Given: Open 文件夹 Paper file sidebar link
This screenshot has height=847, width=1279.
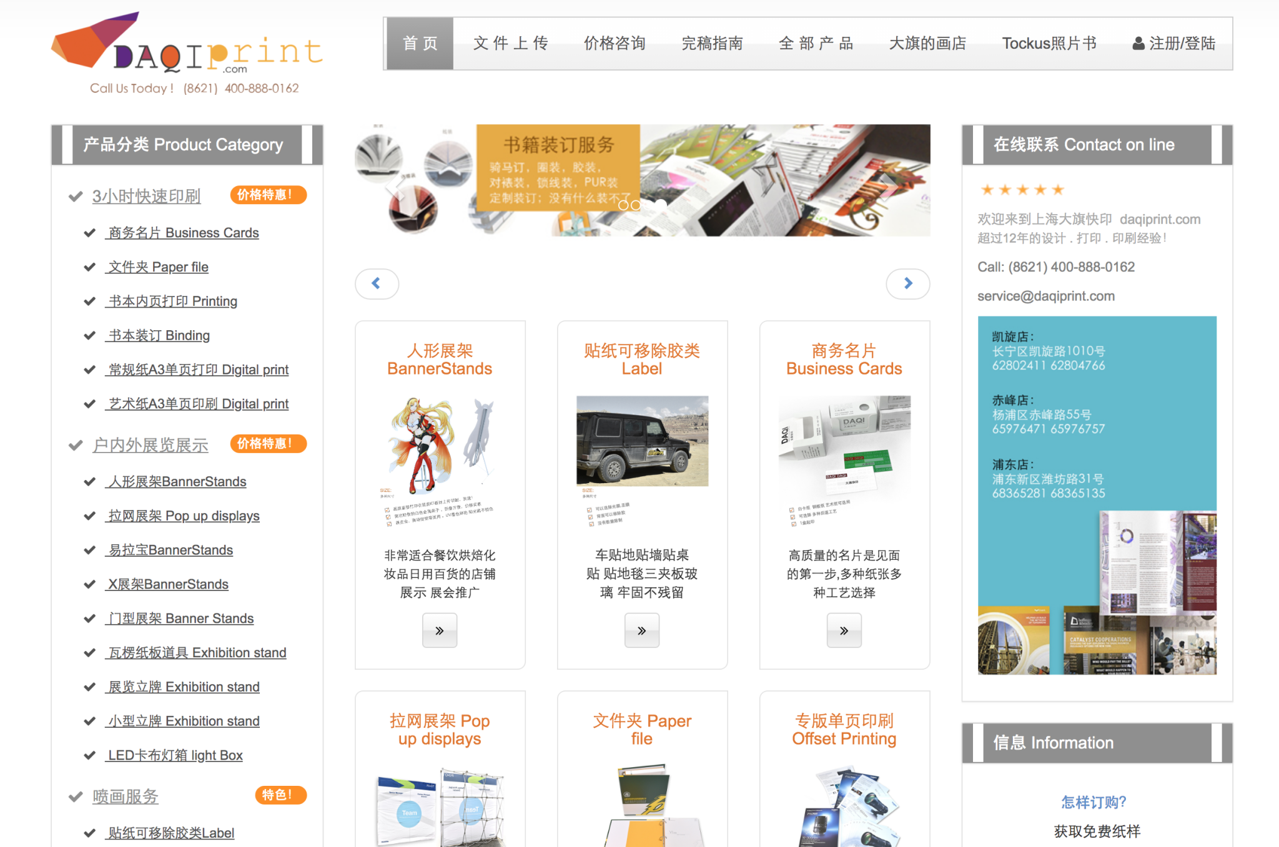Looking at the screenshot, I should [158, 267].
